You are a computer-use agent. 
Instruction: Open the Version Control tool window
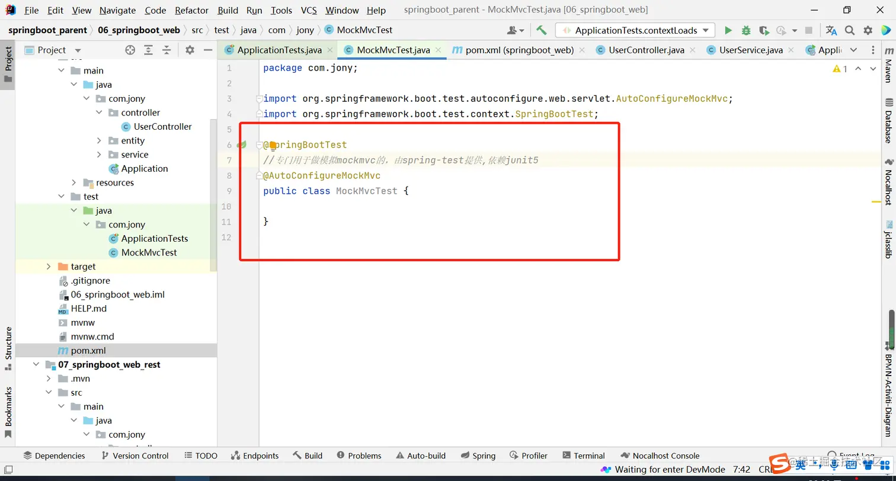tap(135, 456)
